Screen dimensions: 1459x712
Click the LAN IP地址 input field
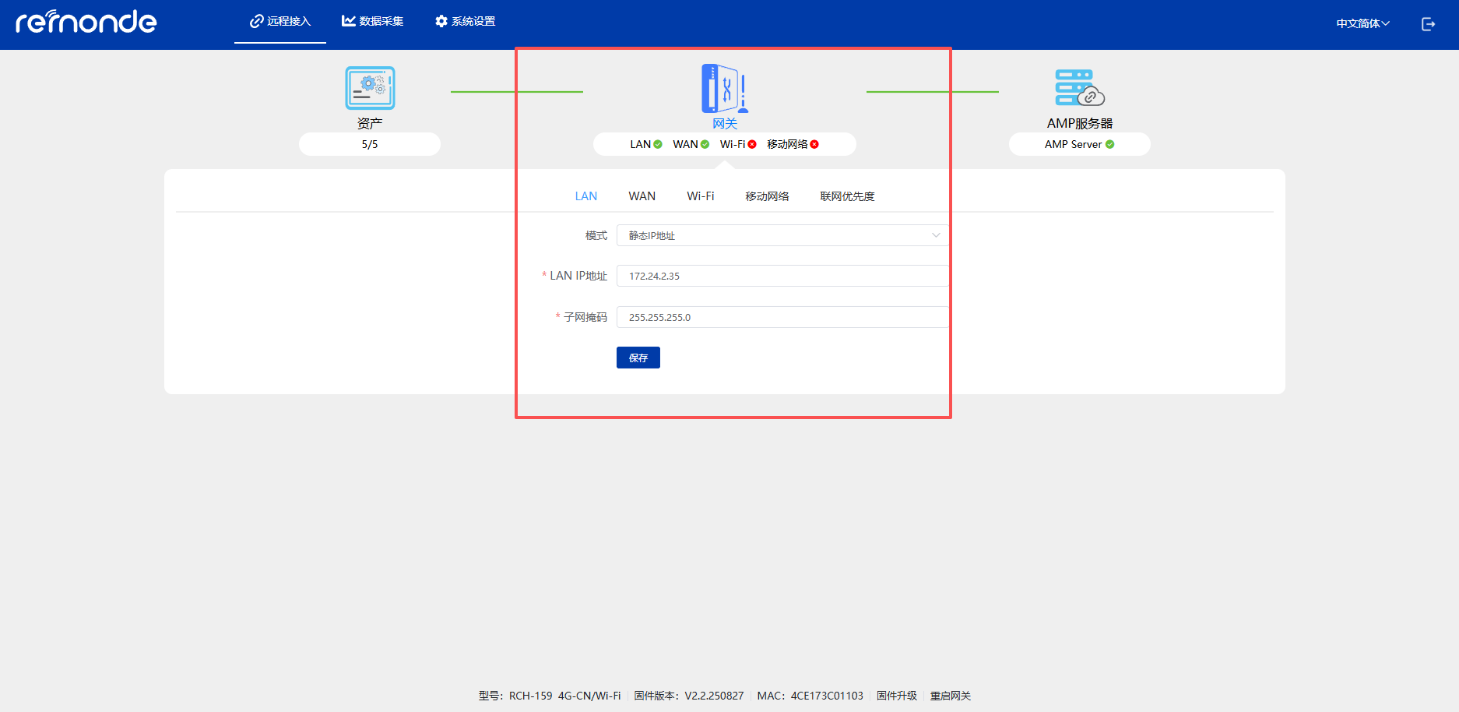point(782,276)
